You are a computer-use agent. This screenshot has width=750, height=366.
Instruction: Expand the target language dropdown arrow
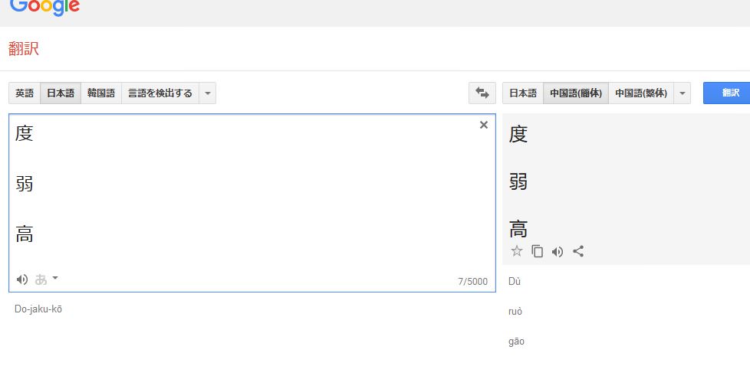[683, 93]
